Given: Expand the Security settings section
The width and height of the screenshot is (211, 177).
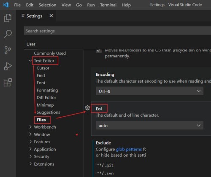Looking at the screenshot, I should [x=30, y=156].
